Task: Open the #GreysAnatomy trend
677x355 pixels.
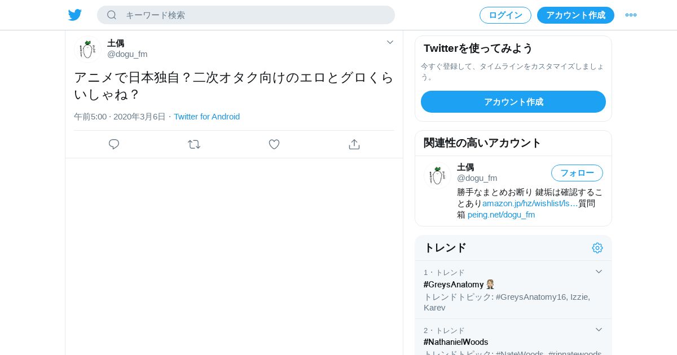Action: click(x=454, y=285)
